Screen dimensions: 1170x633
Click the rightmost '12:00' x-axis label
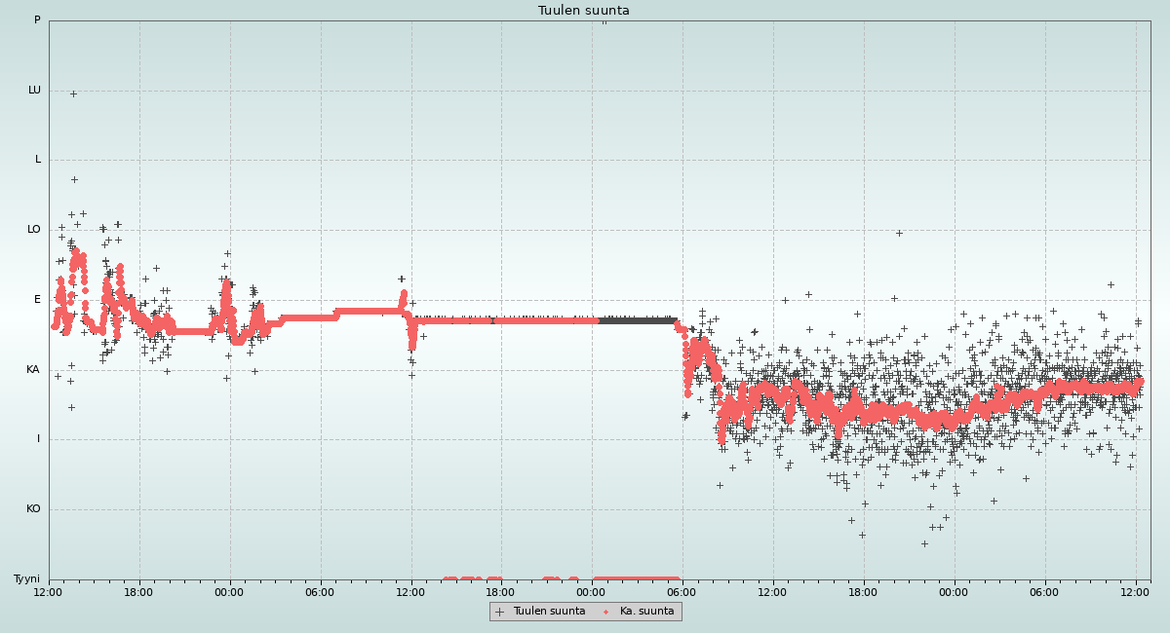pos(1136,591)
